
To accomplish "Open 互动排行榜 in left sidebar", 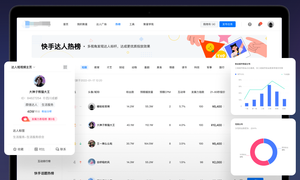I will point(44,161).
